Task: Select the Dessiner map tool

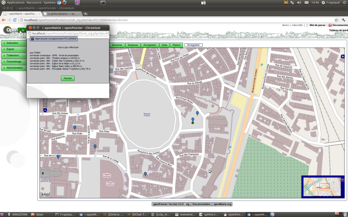Action: tap(117, 45)
